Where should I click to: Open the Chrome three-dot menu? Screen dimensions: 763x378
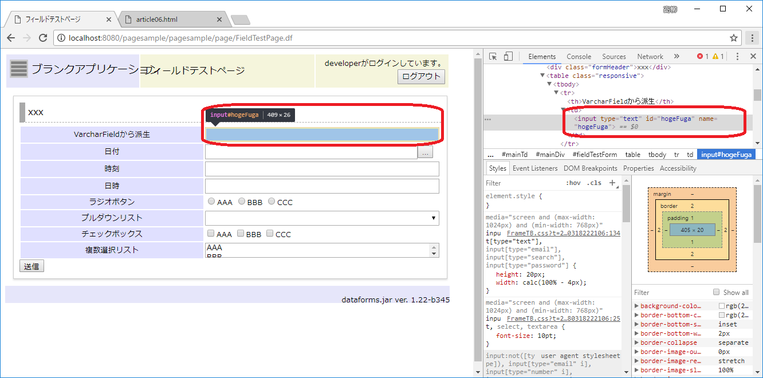click(752, 38)
